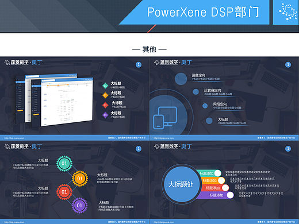This screenshot has width=299, height=224.
Task: Select the green diamond icon beside 大标题
Action: [x=105, y=86]
